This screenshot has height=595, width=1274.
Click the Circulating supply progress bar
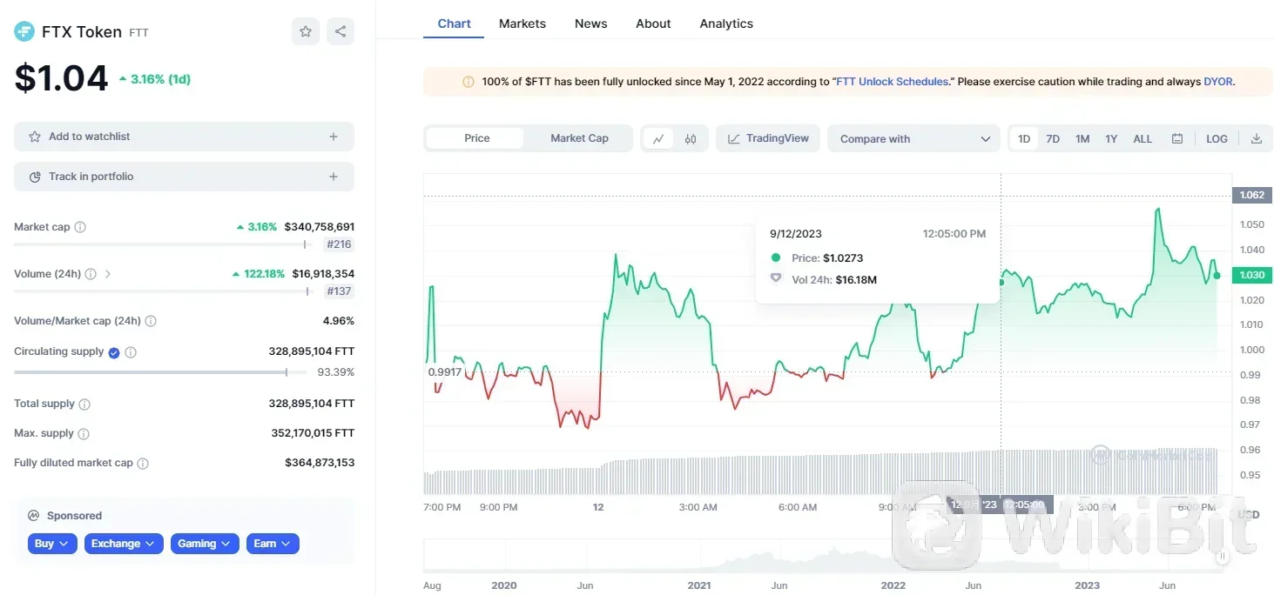(x=160, y=372)
